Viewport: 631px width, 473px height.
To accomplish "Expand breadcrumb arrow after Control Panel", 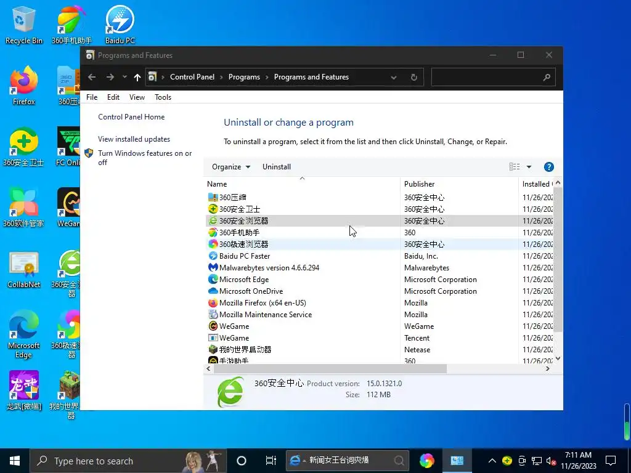I will coord(221,77).
